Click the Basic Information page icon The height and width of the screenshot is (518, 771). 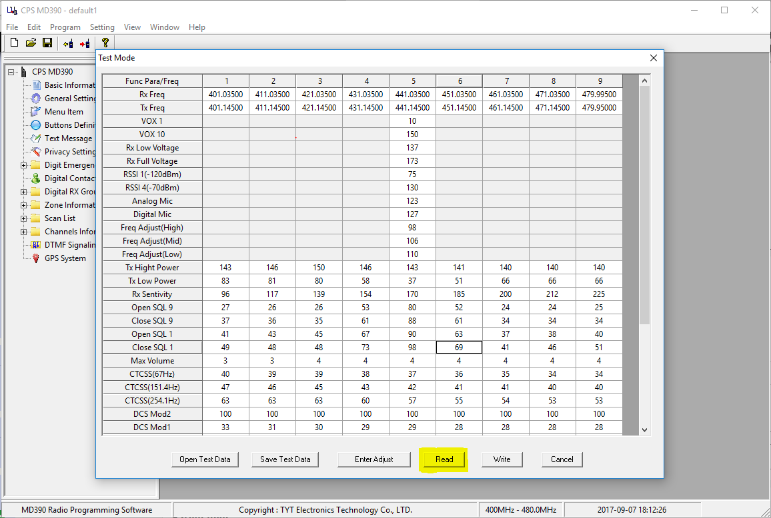click(37, 85)
